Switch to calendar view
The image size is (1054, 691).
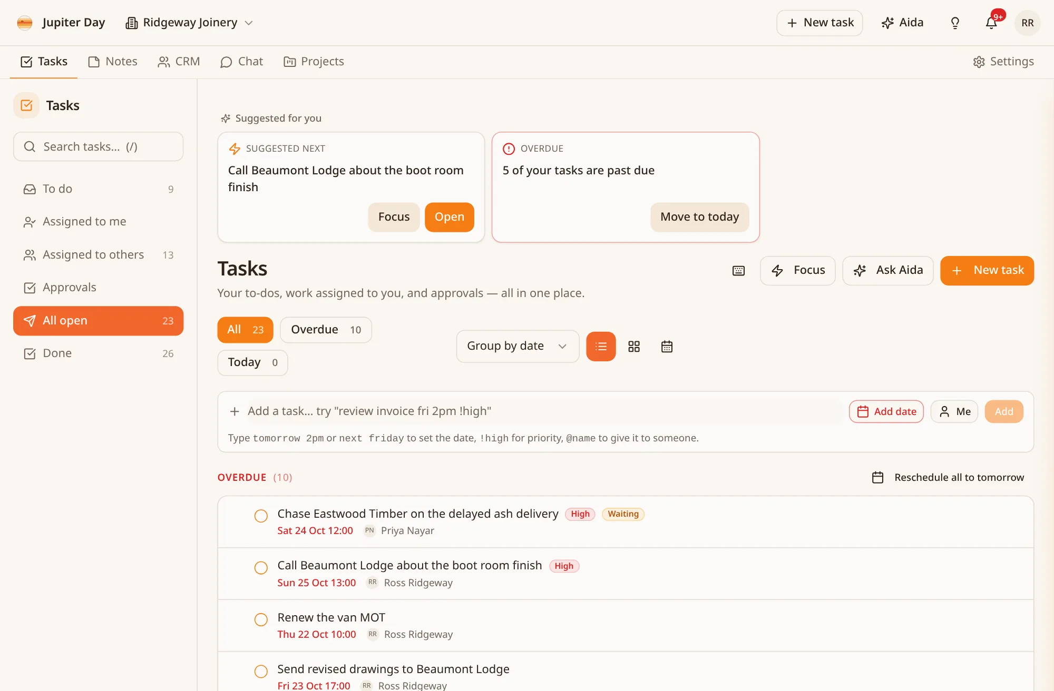click(x=667, y=347)
